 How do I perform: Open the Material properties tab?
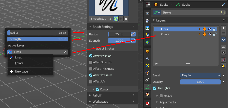[147, 94]
